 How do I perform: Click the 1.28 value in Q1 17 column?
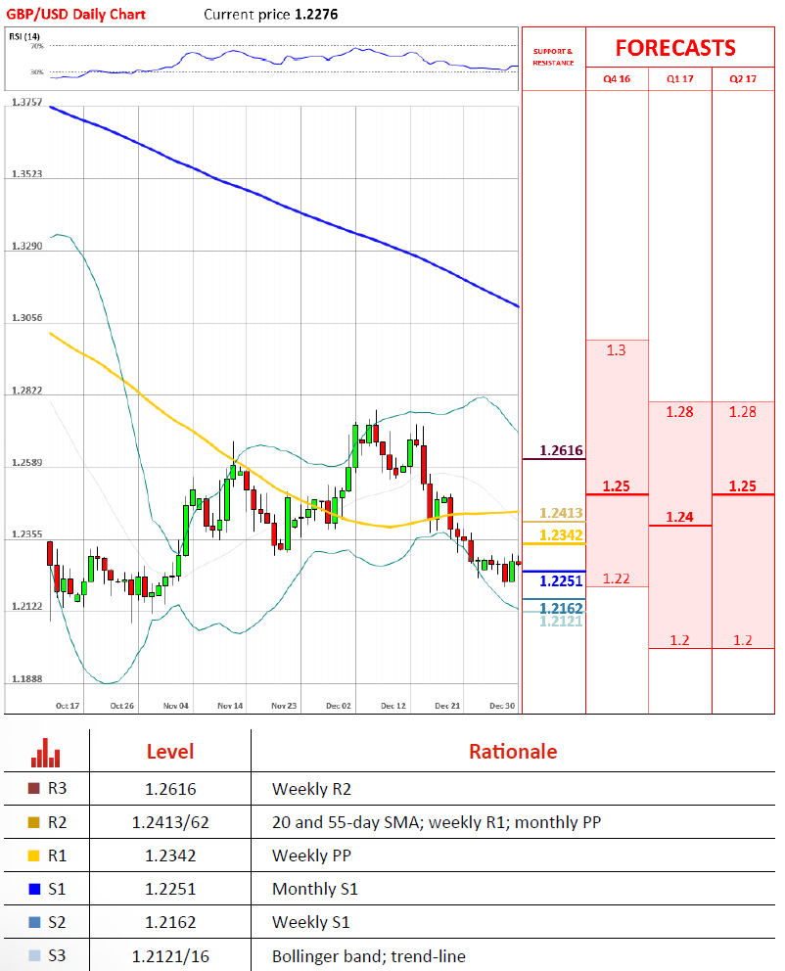[x=679, y=412]
